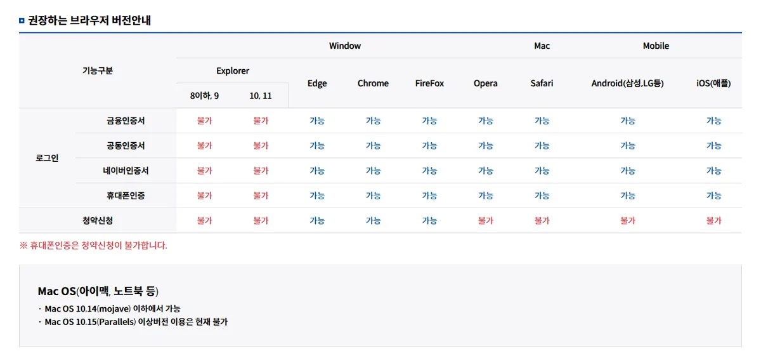The width and height of the screenshot is (761, 351).
Task: Click 가능 for 휴대폰인증 under Opera
Action: (x=486, y=195)
